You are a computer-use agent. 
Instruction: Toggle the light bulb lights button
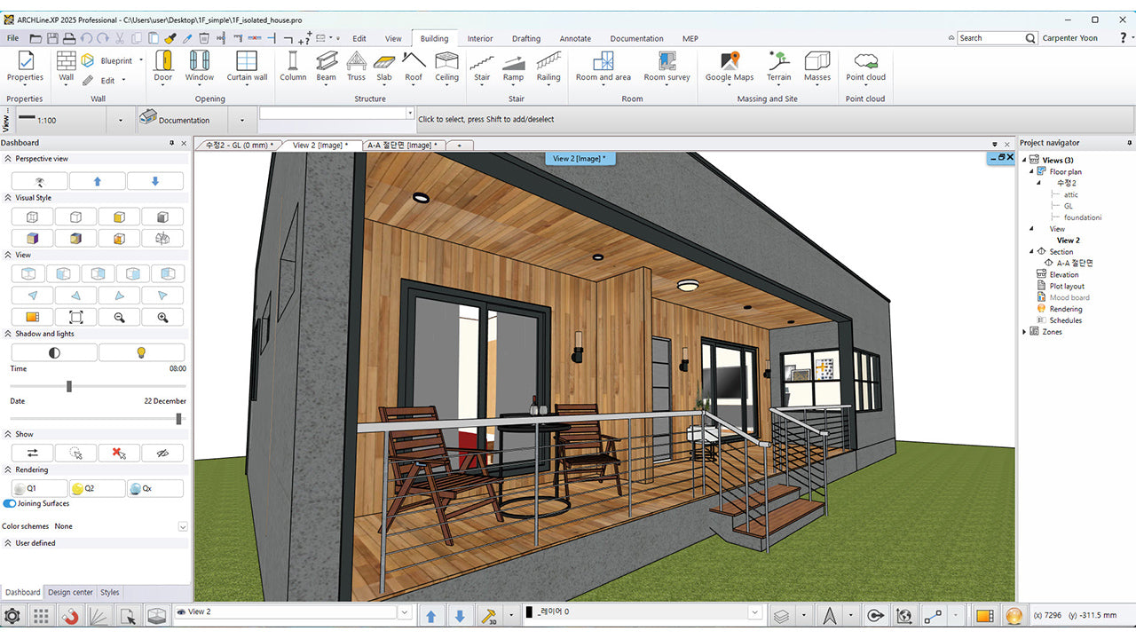141,352
